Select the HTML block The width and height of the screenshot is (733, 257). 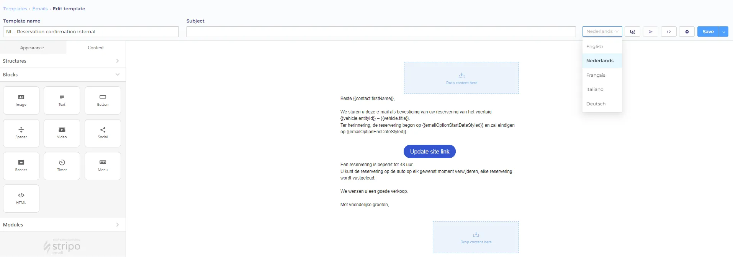point(21,199)
